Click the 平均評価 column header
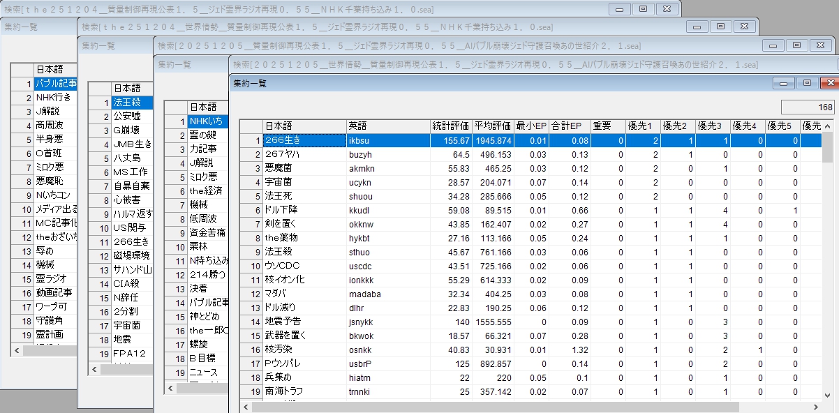 coord(492,126)
